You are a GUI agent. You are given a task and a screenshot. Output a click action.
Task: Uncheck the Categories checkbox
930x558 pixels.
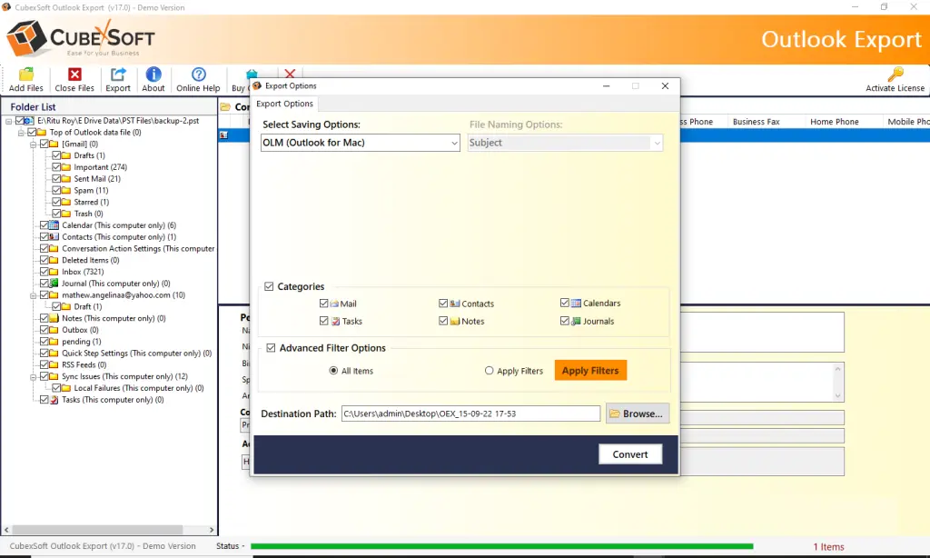(x=269, y=286)
